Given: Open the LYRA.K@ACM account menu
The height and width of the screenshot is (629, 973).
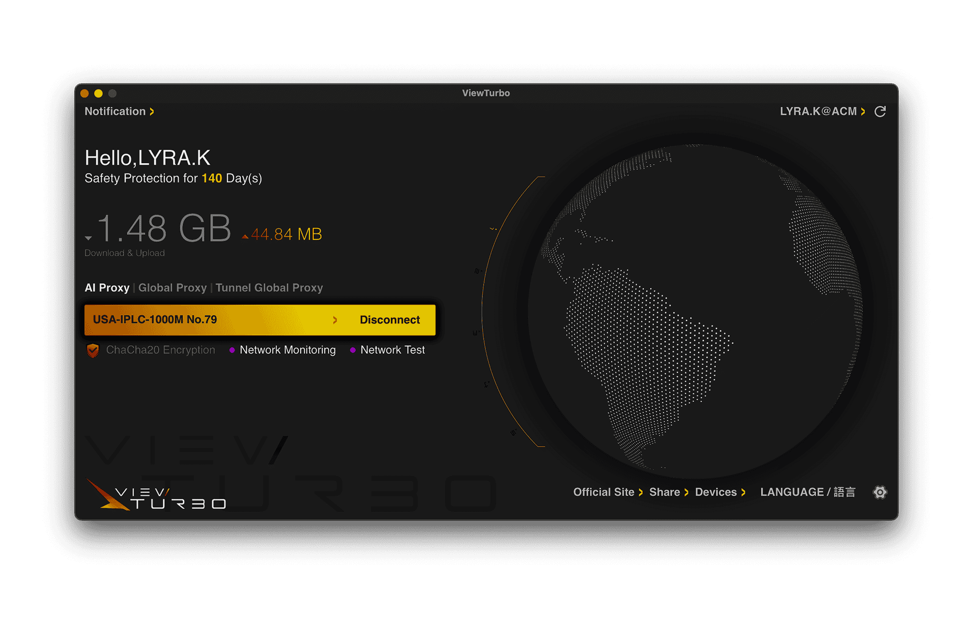Looking at the screenshot, I should pos(822,111).
